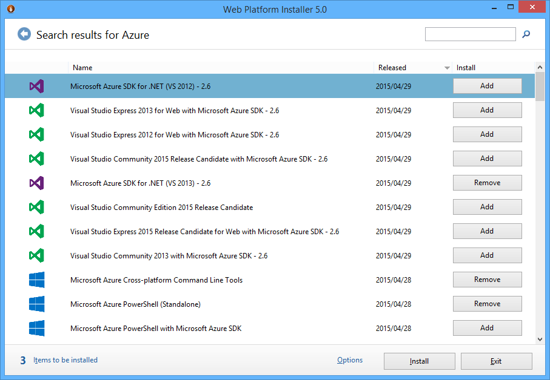
Task: Click the blue back arrow icon
Action: [x=24, y=34]
